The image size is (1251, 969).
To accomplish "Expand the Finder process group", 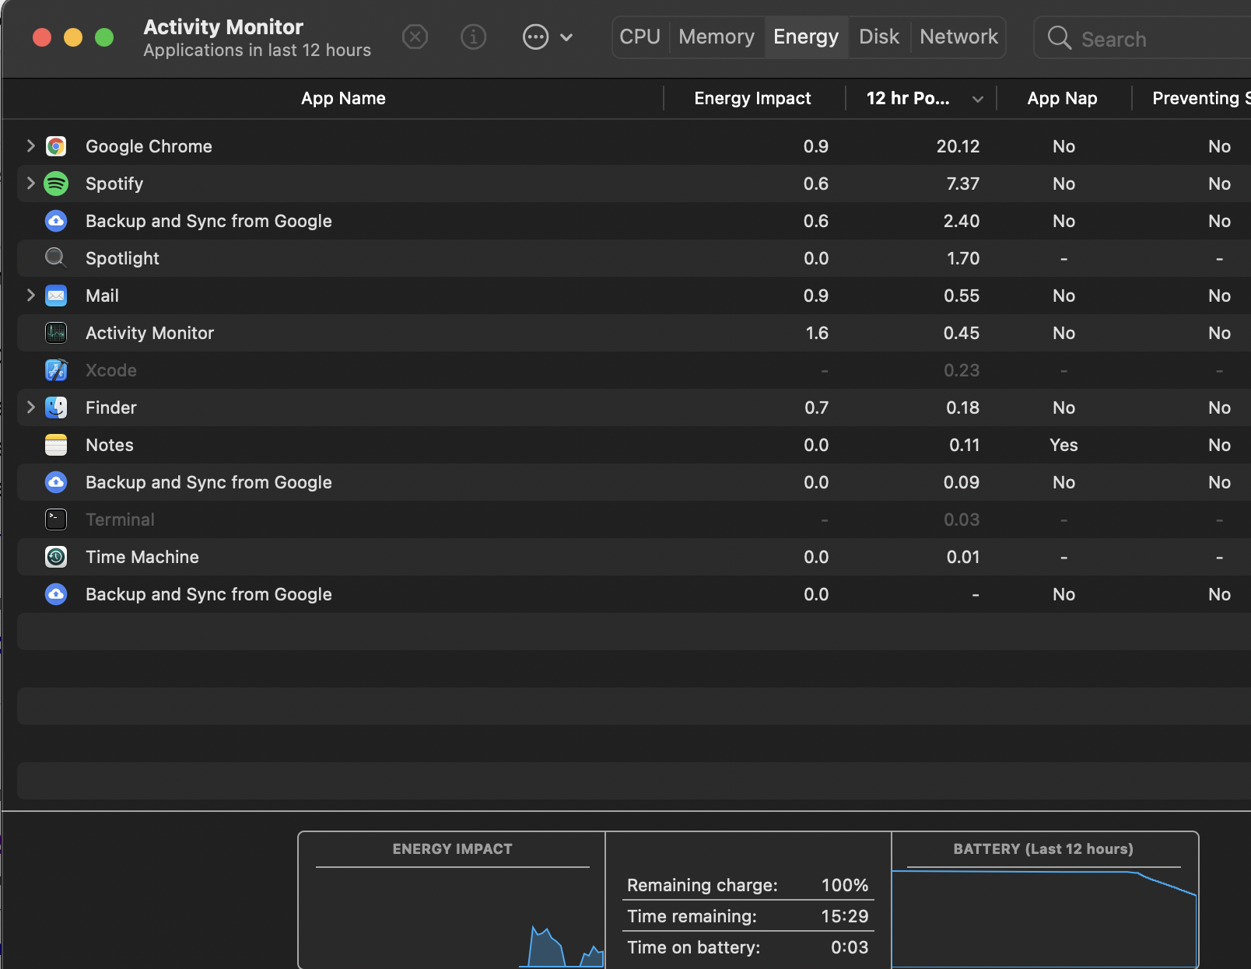I will point(30,407).
